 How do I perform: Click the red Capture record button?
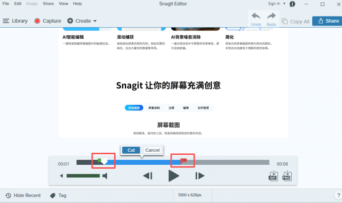click(x=37, y=21)
